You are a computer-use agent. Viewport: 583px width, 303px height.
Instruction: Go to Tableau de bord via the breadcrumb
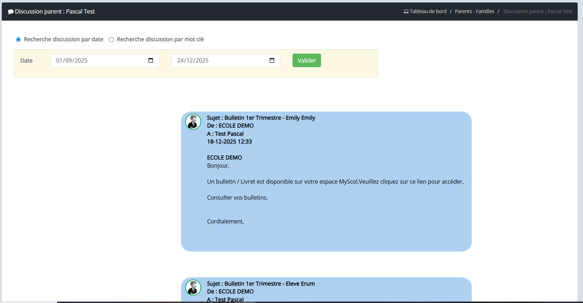(428, 11)
